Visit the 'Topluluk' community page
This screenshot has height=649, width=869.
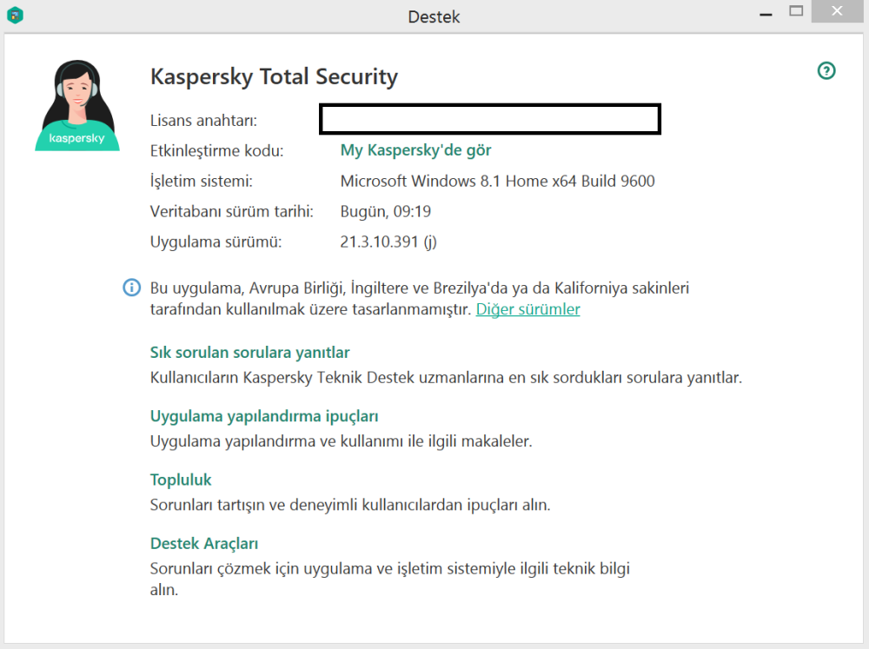[x=180, y=479]
